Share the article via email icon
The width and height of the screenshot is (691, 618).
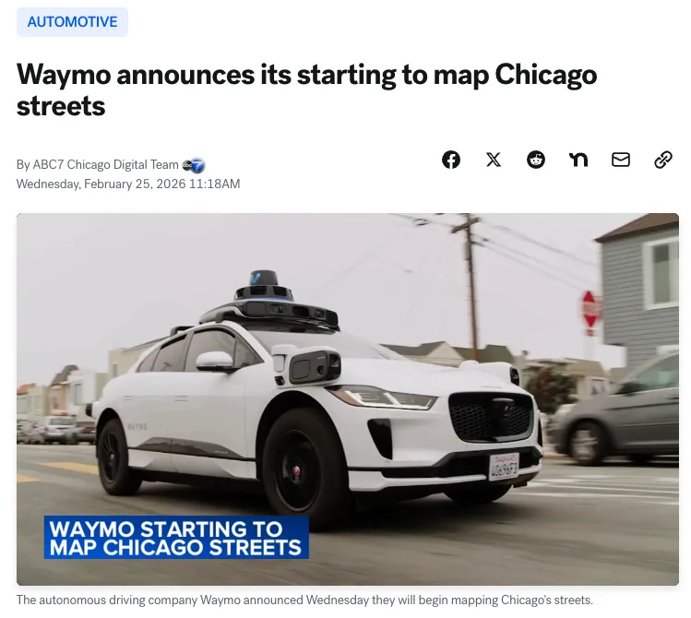pyautogui.click(x=621, y=160)
